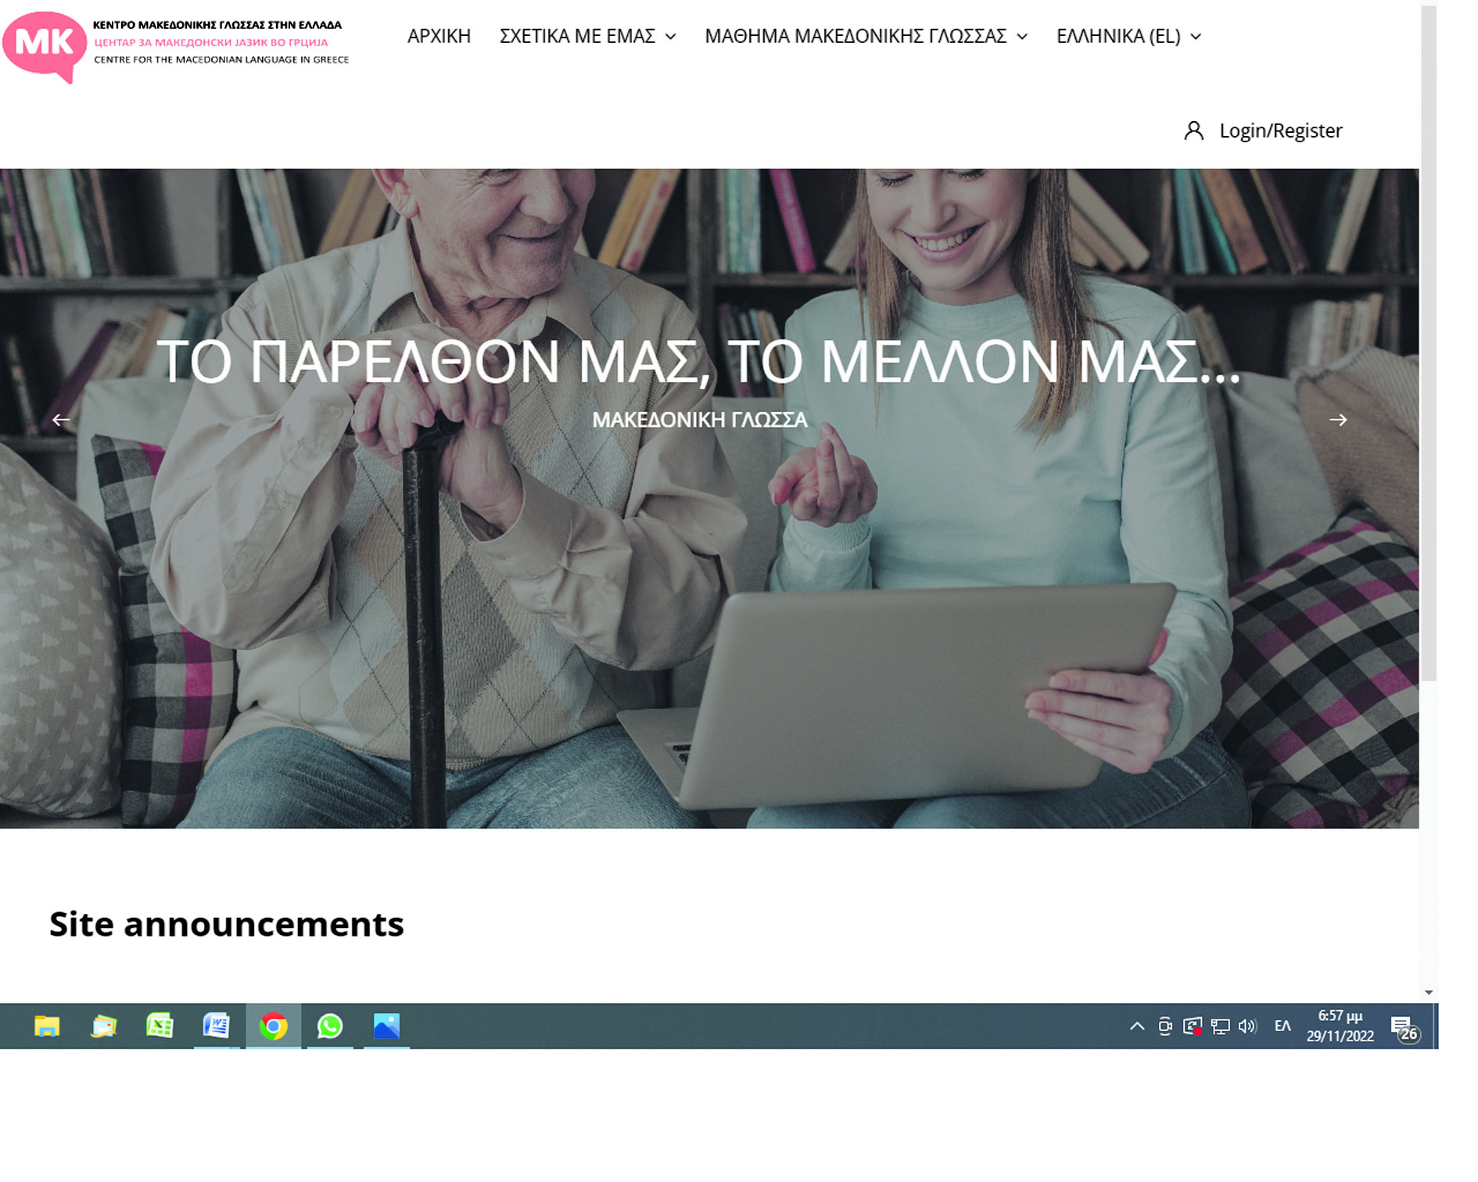The height and width of the screenshot is (1182, 1478).
Task: Expand ΜΑΘΗΜΑ ΜΑΚΕΔΟΝΙΚΗΣ ΓΛΩΣΣΑΣ menu
Action: pos(866,37)
